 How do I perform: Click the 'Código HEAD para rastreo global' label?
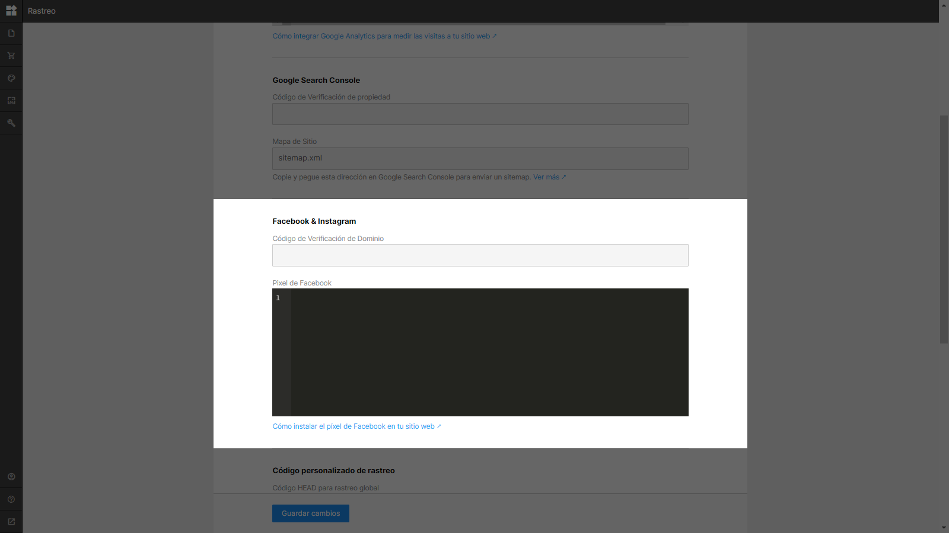[x=326, y=488]
